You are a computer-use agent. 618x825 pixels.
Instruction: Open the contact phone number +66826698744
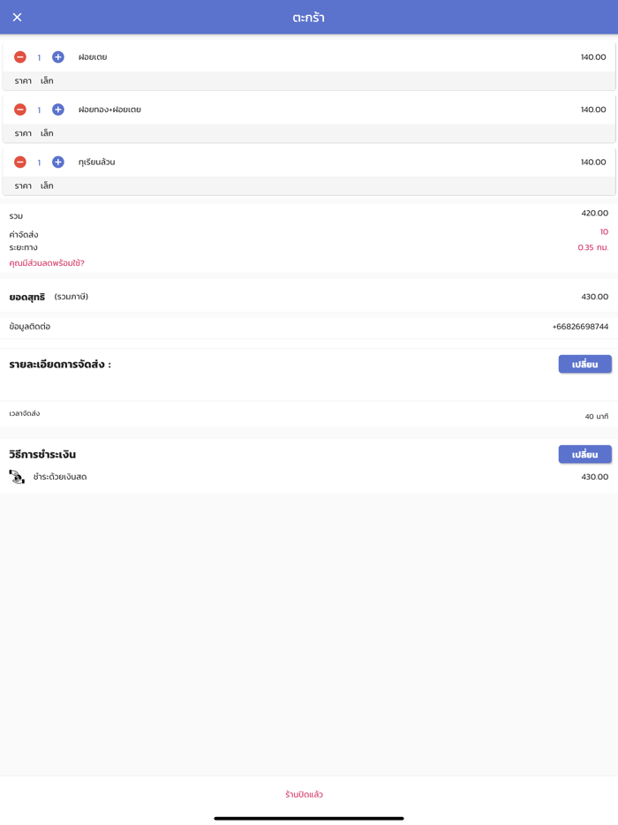point(580,327)
